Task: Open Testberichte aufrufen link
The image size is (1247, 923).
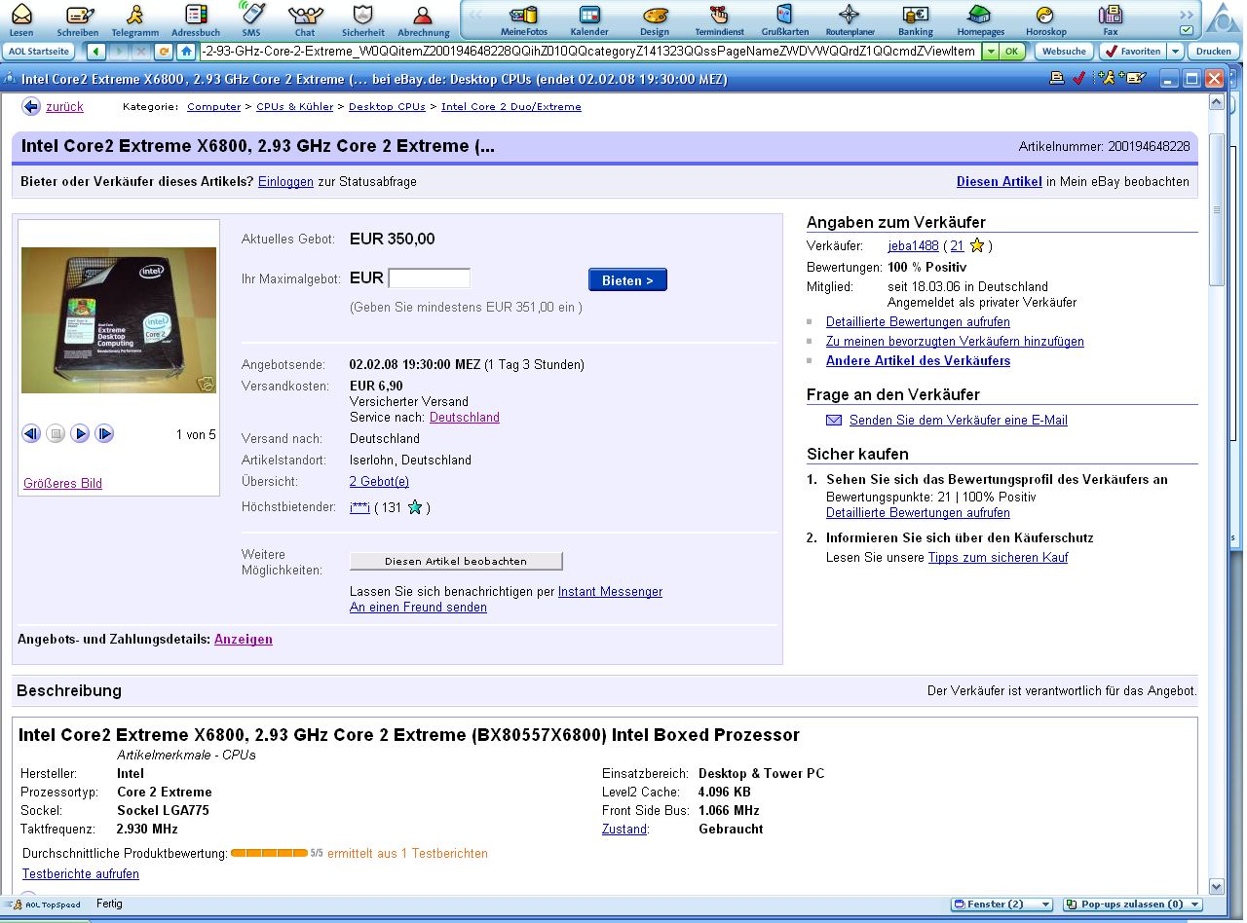Action: (81, 874)
